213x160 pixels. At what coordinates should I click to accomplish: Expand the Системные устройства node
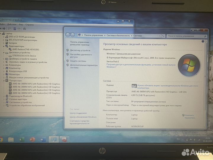click(4, 103)
